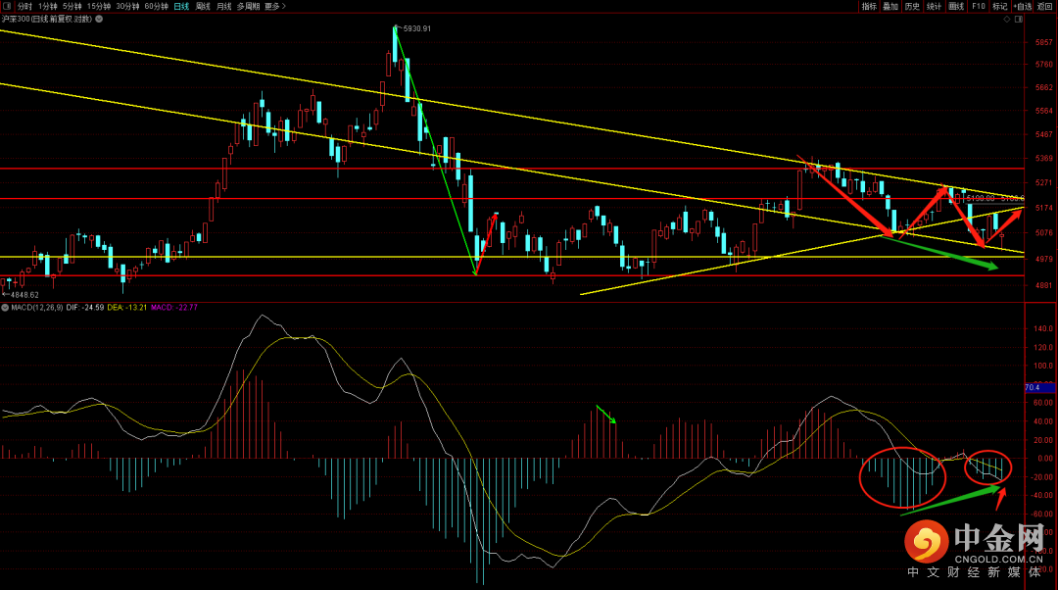Image resolution: width=1058 pixels, height=590 pixels.
Task: Click the 返回 (Back) button
Action: click(x=1045, y=6)
